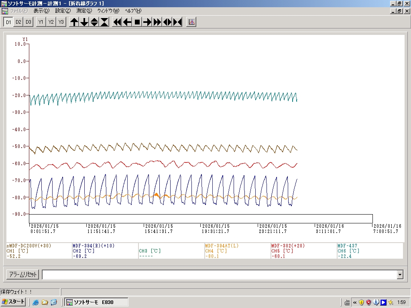Click the horizontal time scrollbar below graph
This screenshot has height=308, width=411.
click(201, 219)
